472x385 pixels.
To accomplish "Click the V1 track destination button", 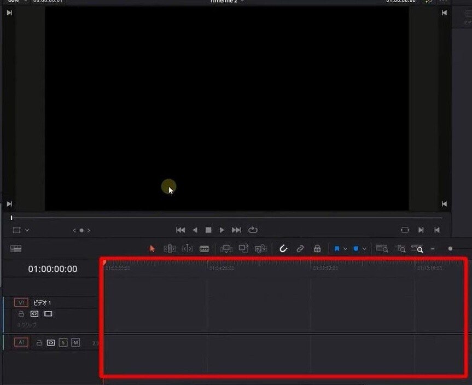I will pos(21,302).
